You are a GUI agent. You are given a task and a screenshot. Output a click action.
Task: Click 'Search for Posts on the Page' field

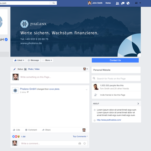click(x=116, y=78)
